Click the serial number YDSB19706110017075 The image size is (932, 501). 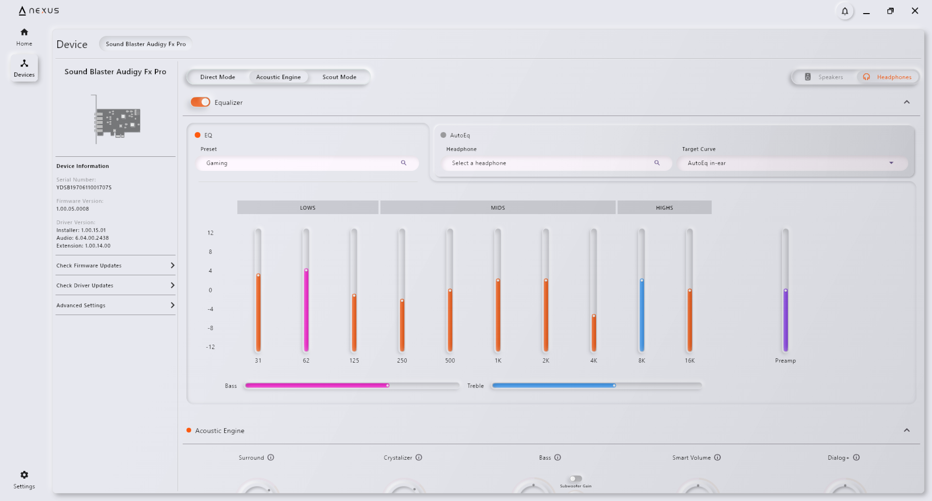click(84, 187)
